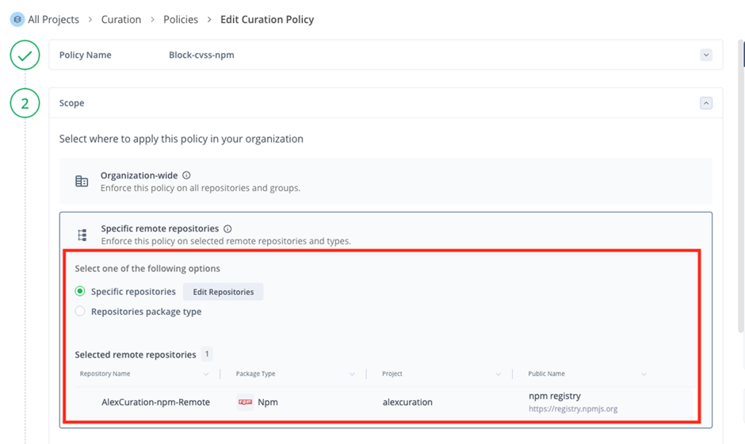Open the Package Type column dropdown
The image size is (745, 444).
point(352,374)
